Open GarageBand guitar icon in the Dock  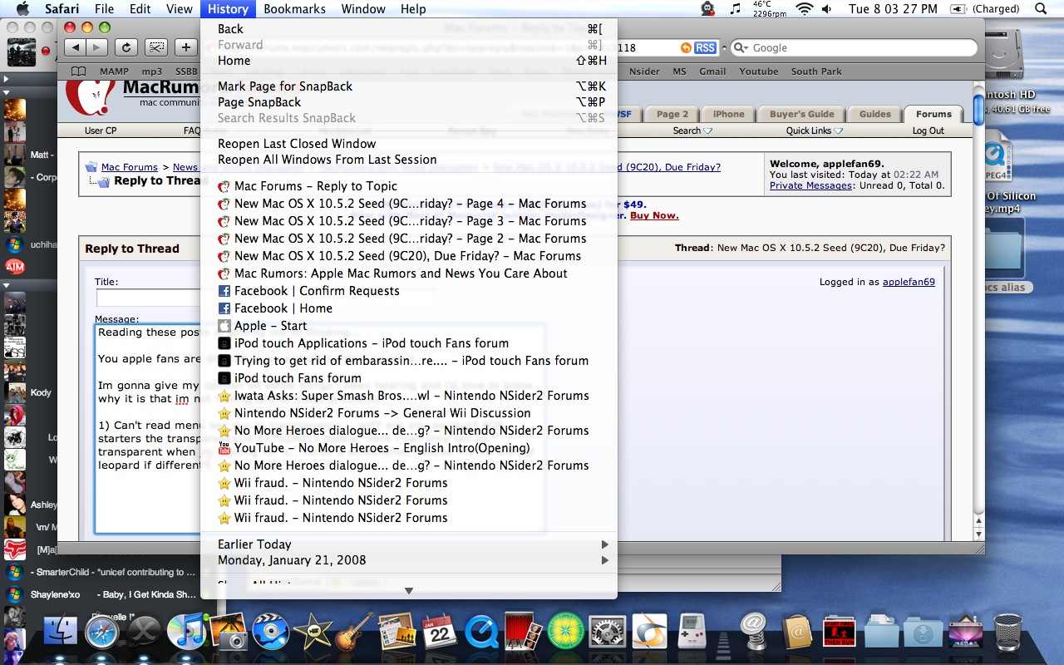coord(354,633)
